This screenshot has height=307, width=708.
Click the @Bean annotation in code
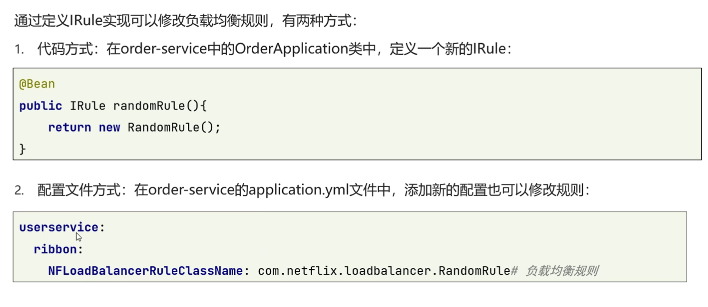[37, 84]
